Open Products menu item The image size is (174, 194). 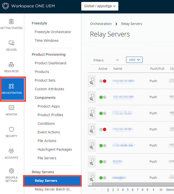[x=42, y=72]
